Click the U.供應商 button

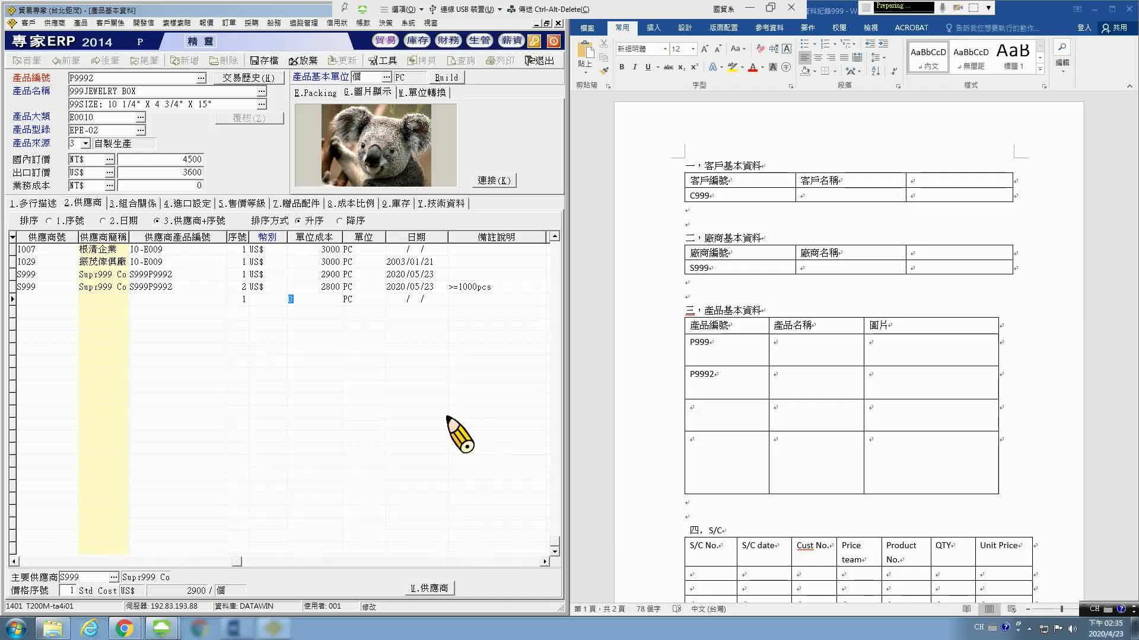coord(429,588)
